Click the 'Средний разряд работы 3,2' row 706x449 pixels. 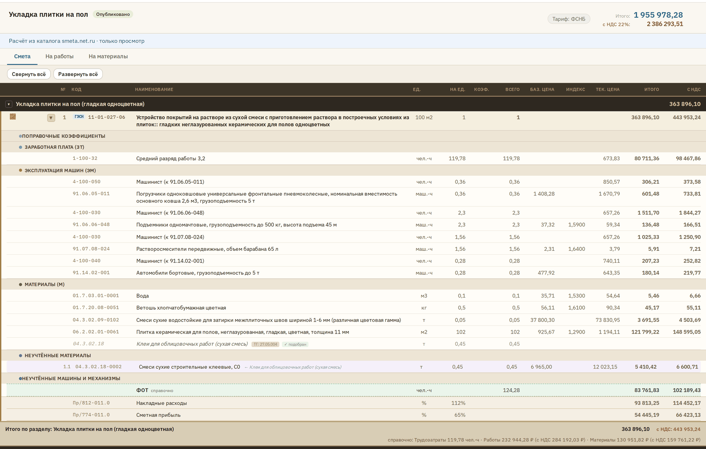tap(353, 159)
